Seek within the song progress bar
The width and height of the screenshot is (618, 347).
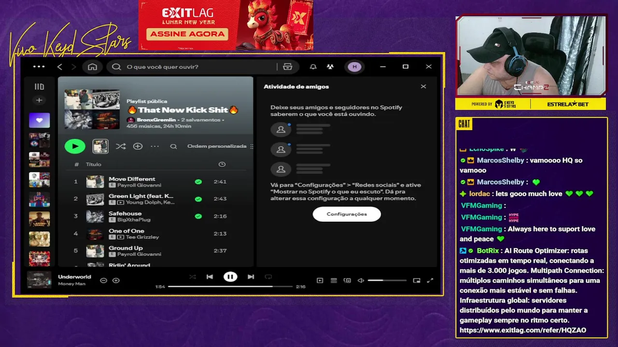coord(230,287)
